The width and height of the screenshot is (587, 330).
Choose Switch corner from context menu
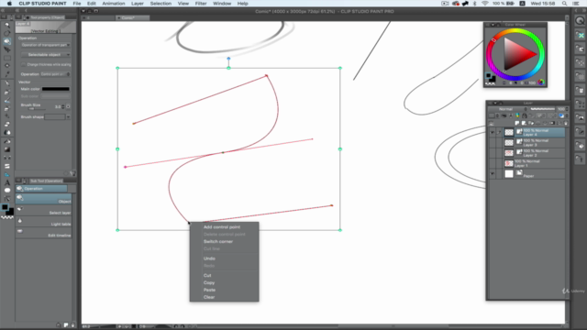point(218,241)
